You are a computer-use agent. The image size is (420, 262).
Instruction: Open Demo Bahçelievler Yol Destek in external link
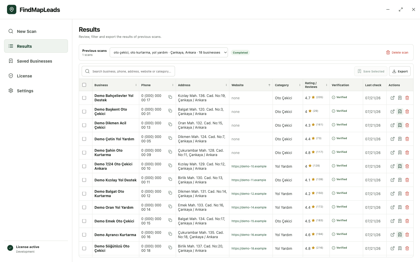pyautogui.click(x=393, y=98)
